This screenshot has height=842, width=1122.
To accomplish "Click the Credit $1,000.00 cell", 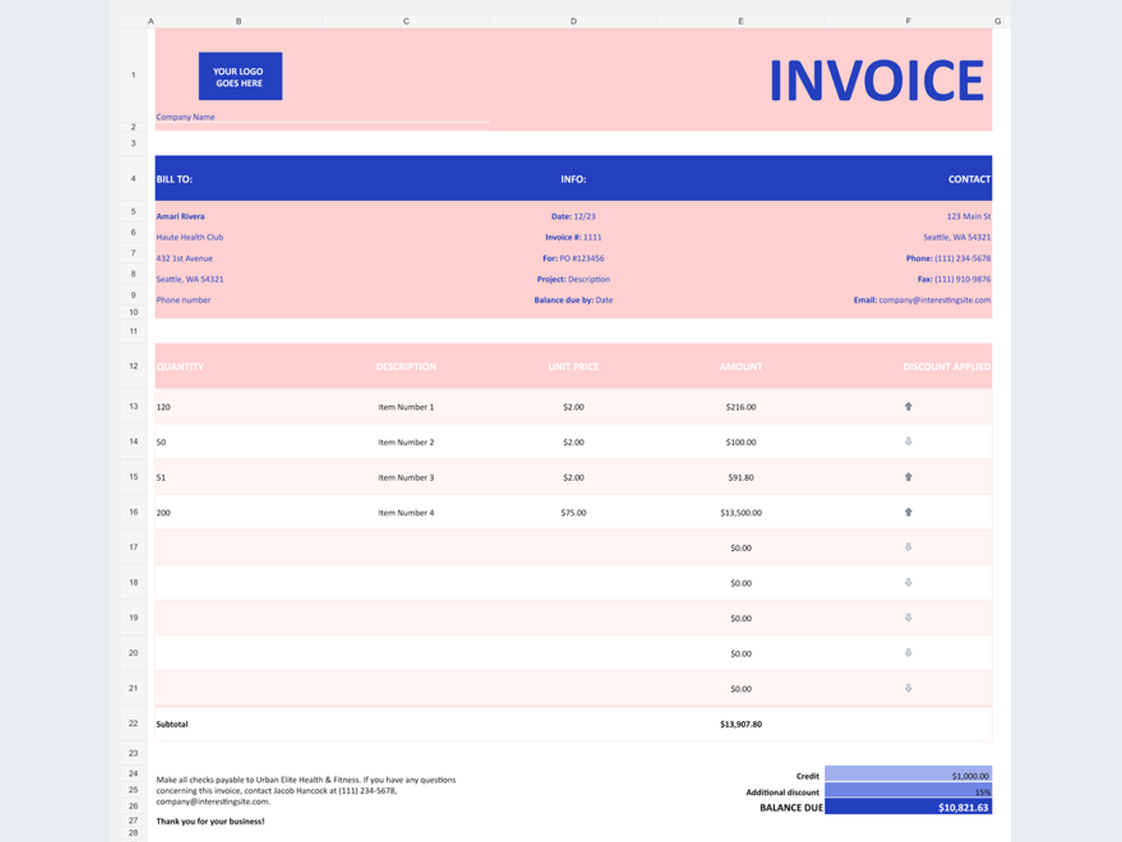I will click(908, 774).
